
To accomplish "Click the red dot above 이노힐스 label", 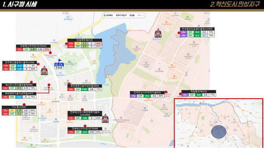I will click(x=24, y=104).
